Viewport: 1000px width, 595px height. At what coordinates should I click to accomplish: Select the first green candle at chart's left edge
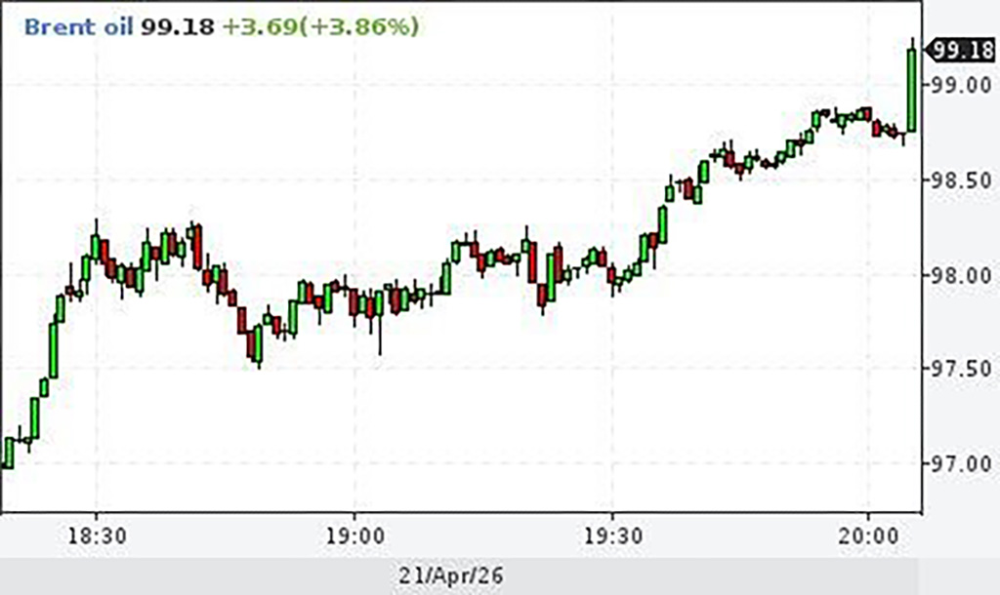[x=8, y=453]
